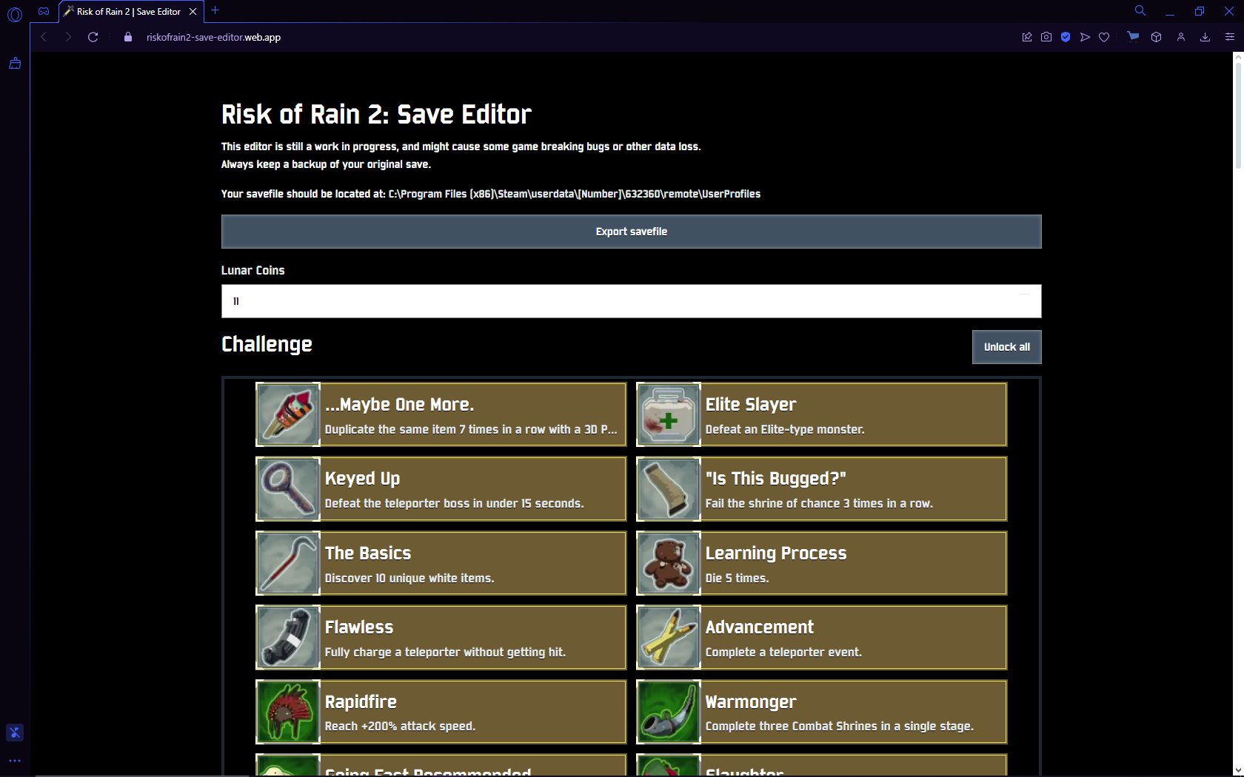The height and width of the screenshot is (777, 1244).
Task: Open the tab search magnifier icon
Action: [1140, 10]
